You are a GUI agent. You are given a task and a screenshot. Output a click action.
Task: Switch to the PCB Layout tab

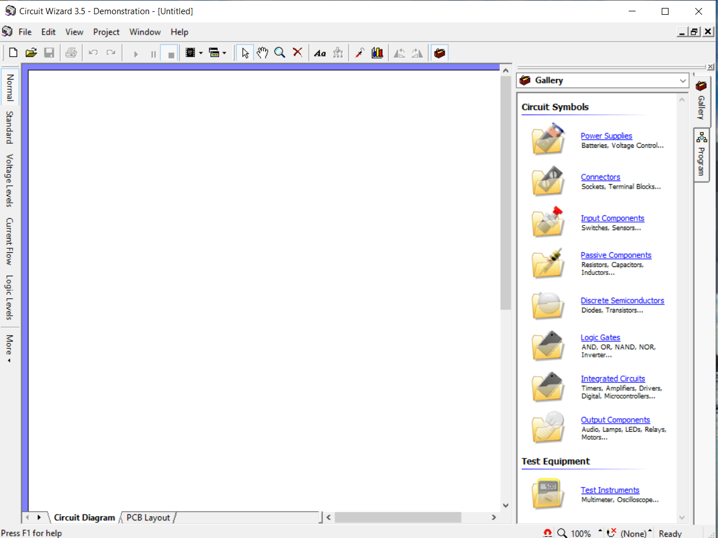[147, 518]
